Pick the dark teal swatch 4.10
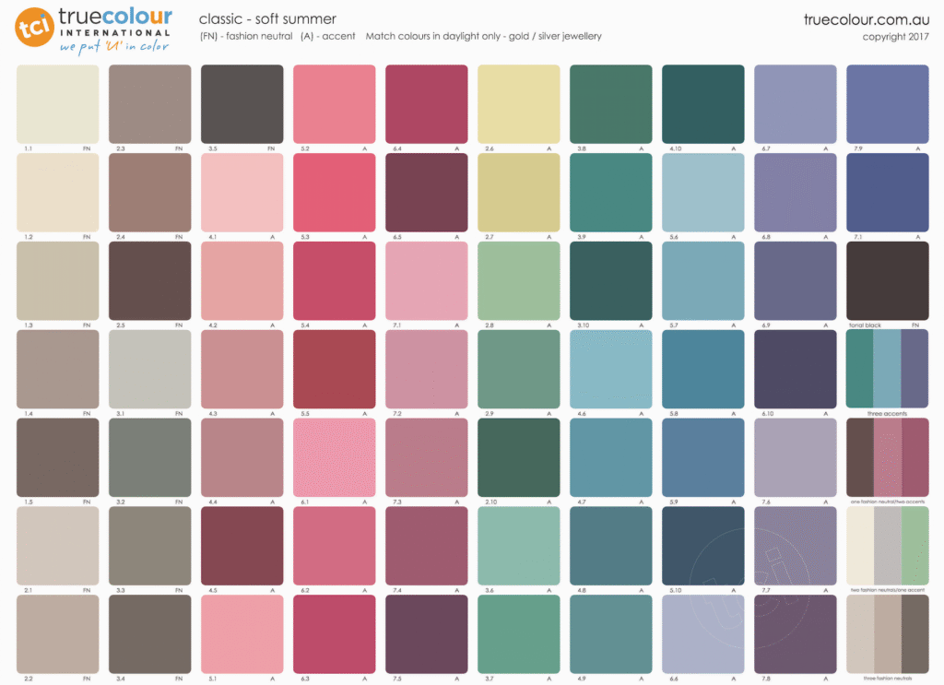Image resolution: width=944 pixels, height=685 pixels. point(702,103)
